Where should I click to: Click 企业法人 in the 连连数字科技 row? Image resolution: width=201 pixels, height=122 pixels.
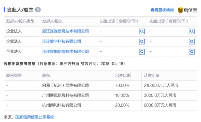click(14, 41)
